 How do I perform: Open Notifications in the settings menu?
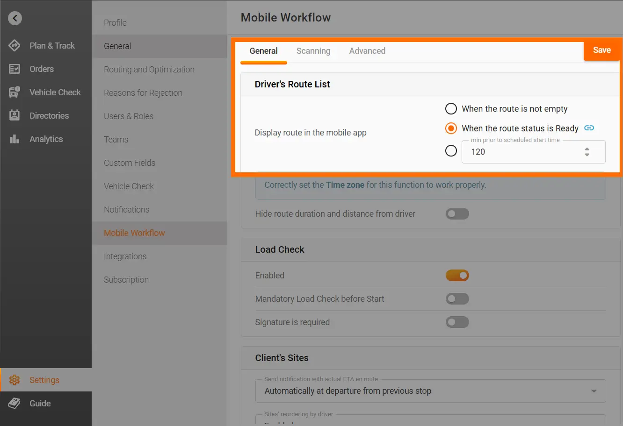(126, 209)
